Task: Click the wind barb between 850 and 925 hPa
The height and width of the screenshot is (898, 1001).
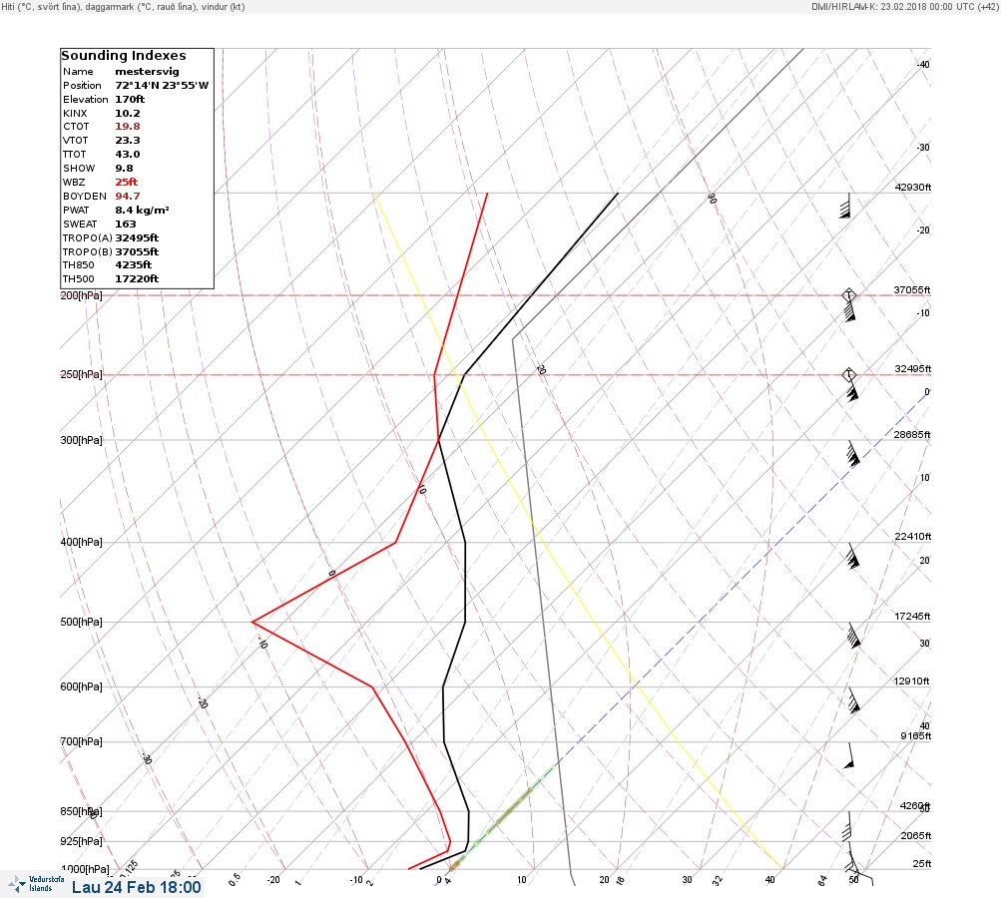Action: [x=847, y=827]
